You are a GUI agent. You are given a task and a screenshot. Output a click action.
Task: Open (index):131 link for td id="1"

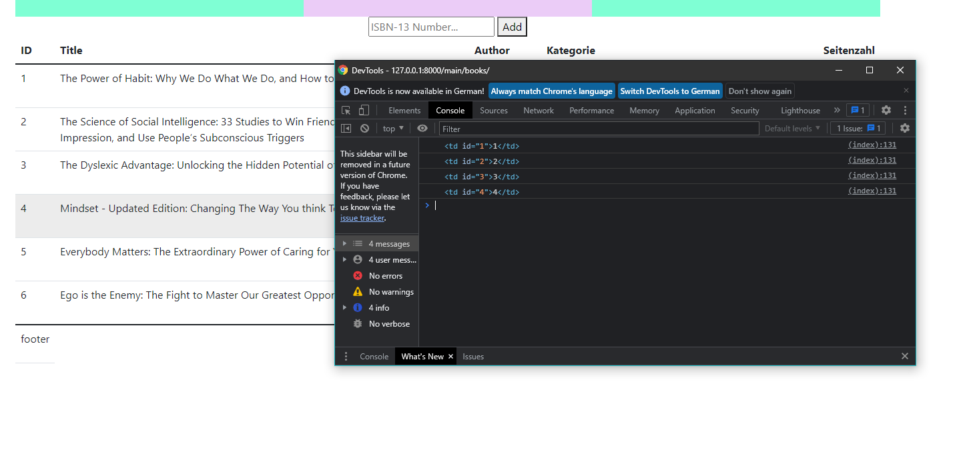[x=872, y=145]
